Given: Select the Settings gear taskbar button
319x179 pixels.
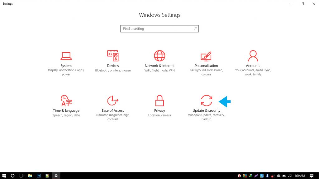Looking at the screenshot, I should point(56,176).
